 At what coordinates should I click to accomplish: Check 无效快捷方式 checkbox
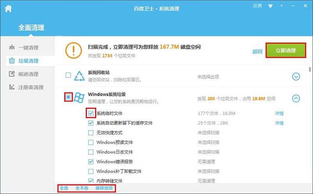click(91, 133)
